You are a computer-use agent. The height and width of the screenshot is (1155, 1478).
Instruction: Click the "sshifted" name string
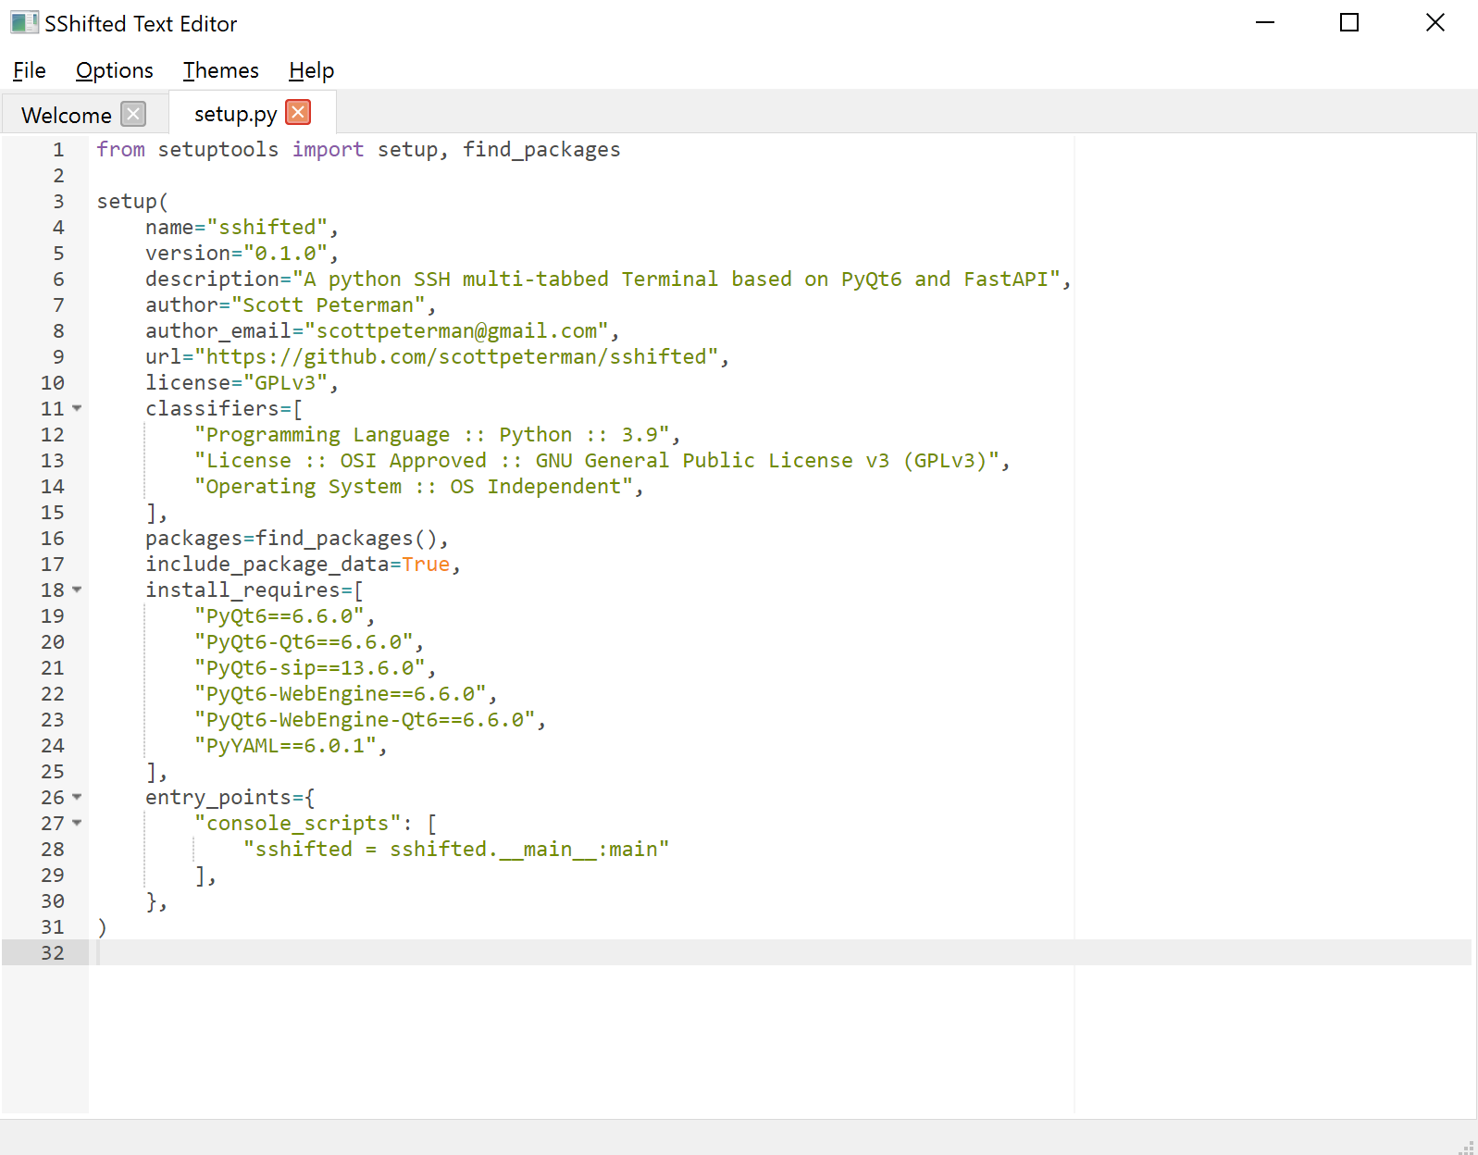pyautogui.click(x=267, y=227)
